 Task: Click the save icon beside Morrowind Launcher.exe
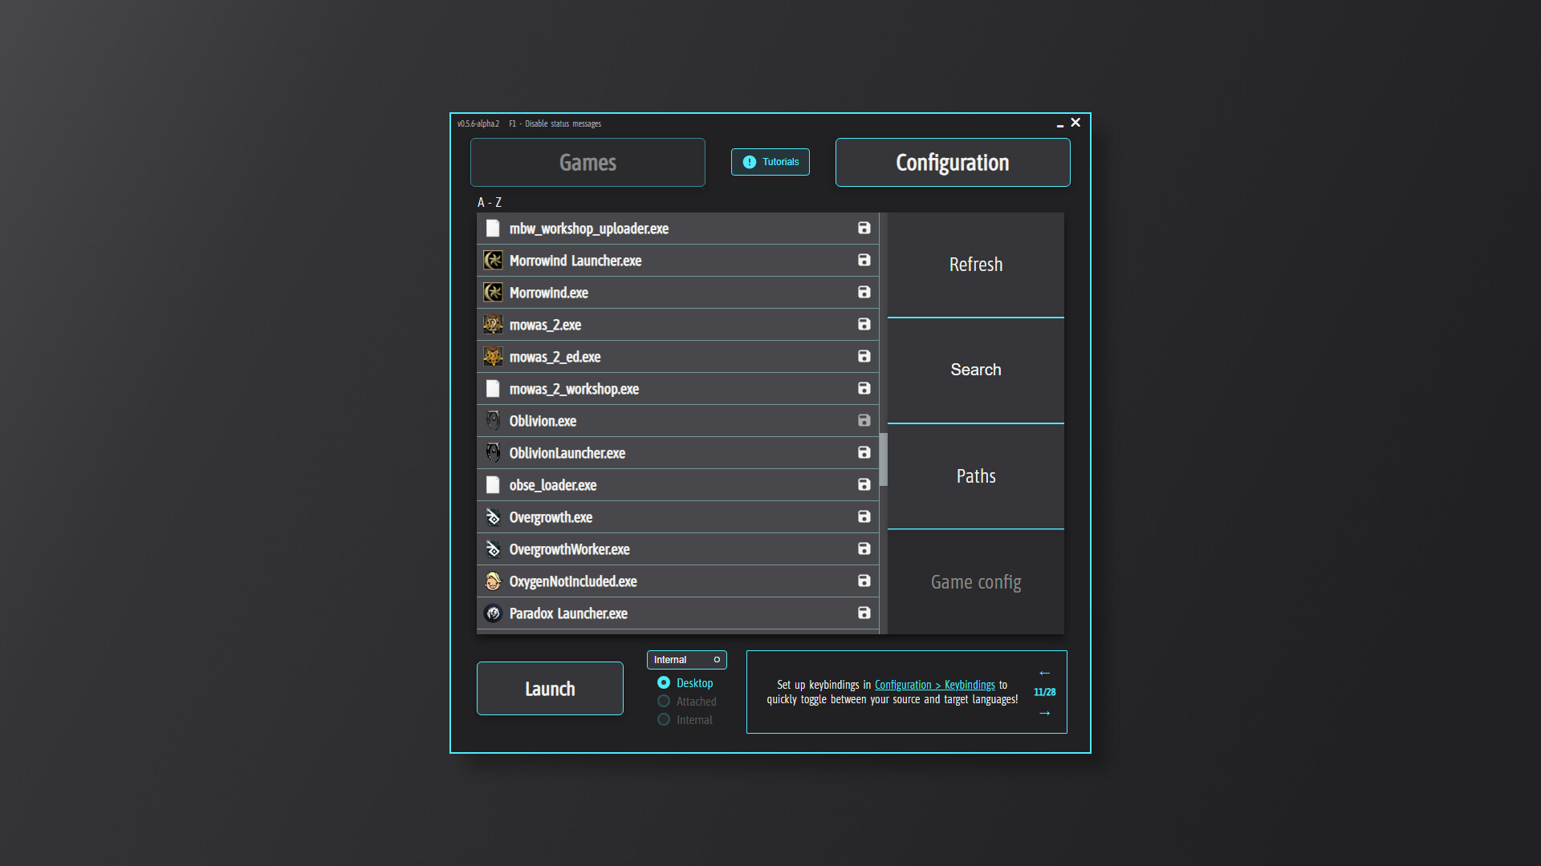pos(864,260)
